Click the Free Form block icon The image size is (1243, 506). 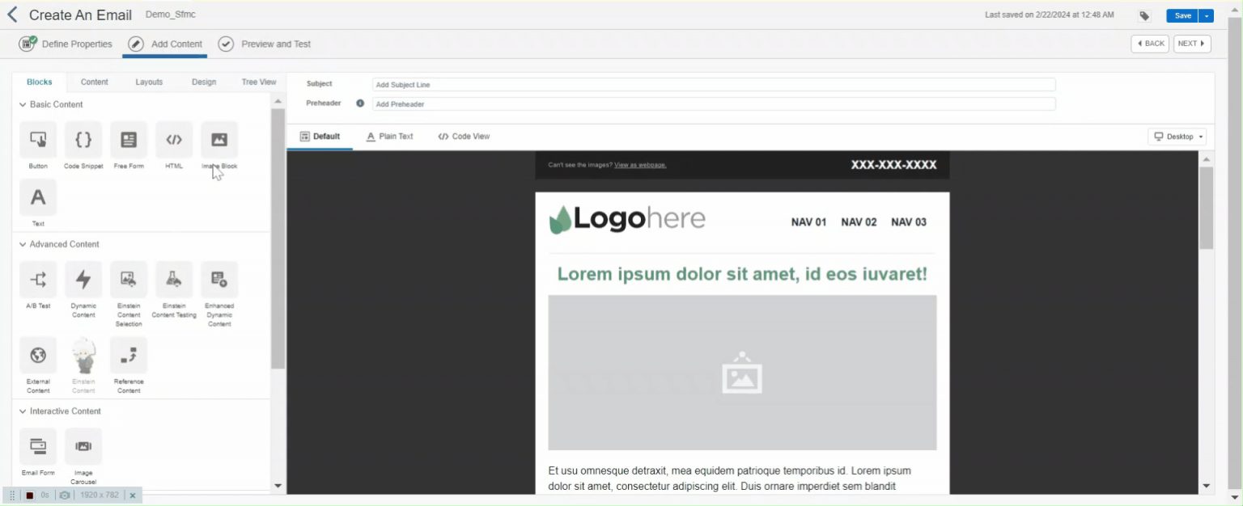(x=129, y=140)
